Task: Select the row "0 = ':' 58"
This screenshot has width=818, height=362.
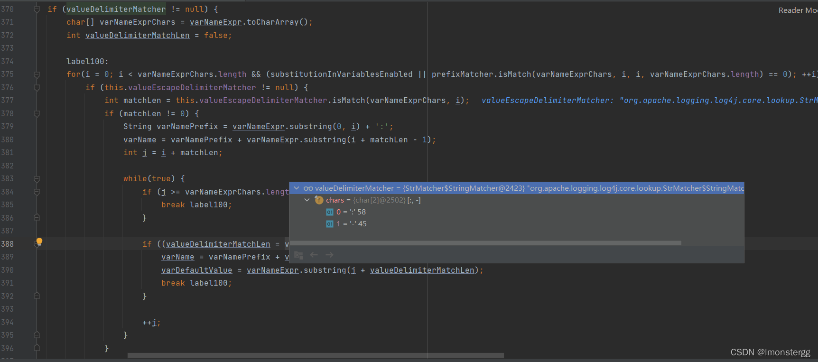Action: tap(351, 212)
